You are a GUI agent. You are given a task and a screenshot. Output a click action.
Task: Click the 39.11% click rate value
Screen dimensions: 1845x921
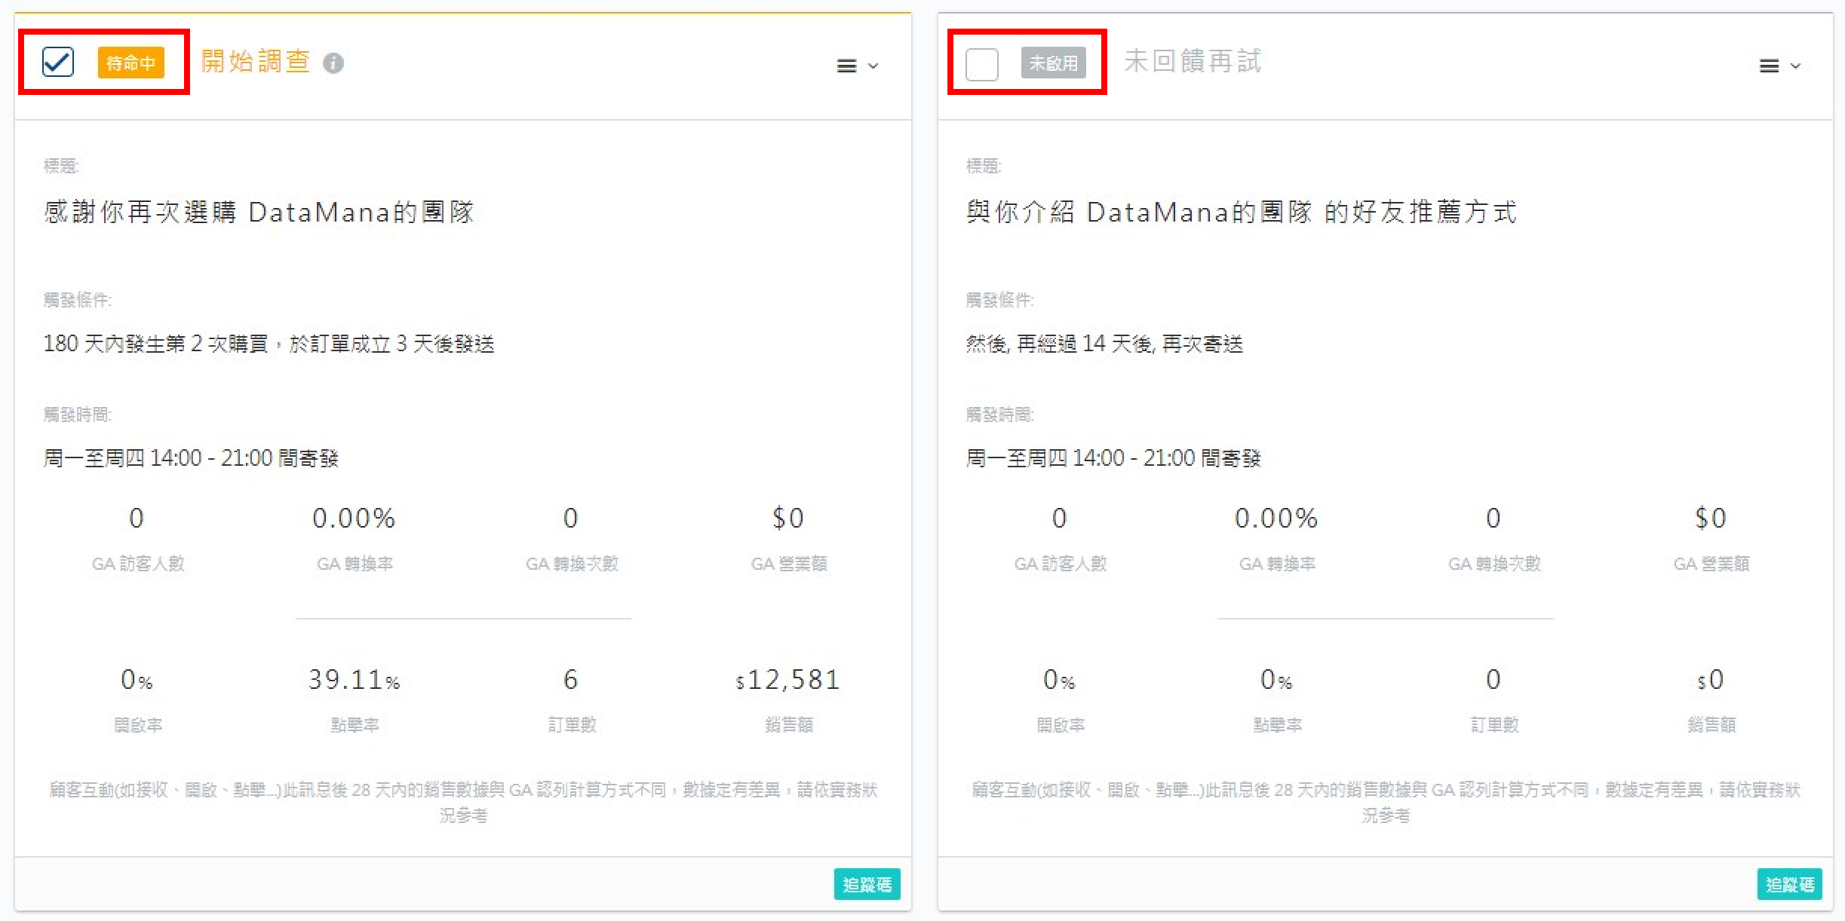click(x=354, y=680)
